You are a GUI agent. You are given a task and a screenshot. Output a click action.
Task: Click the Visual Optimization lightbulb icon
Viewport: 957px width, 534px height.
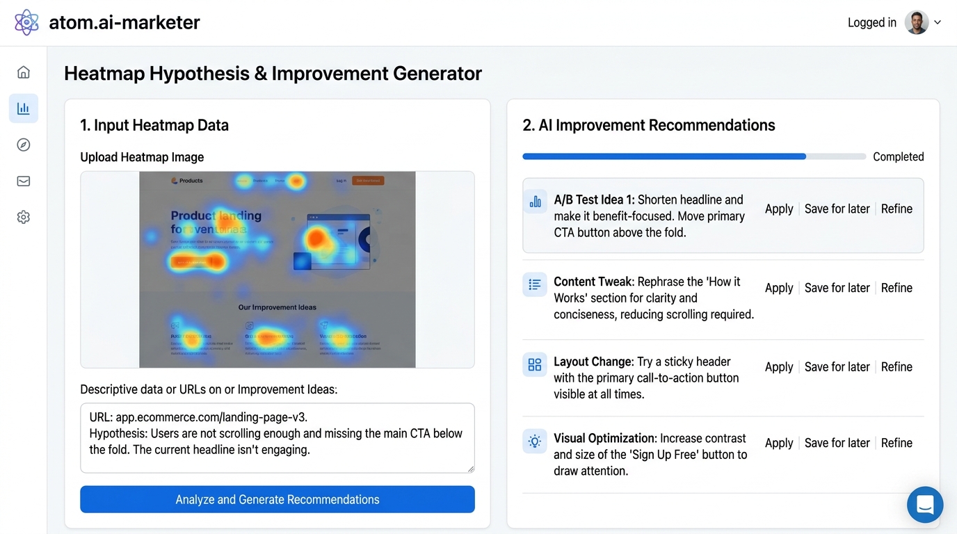tap(535, 442)
